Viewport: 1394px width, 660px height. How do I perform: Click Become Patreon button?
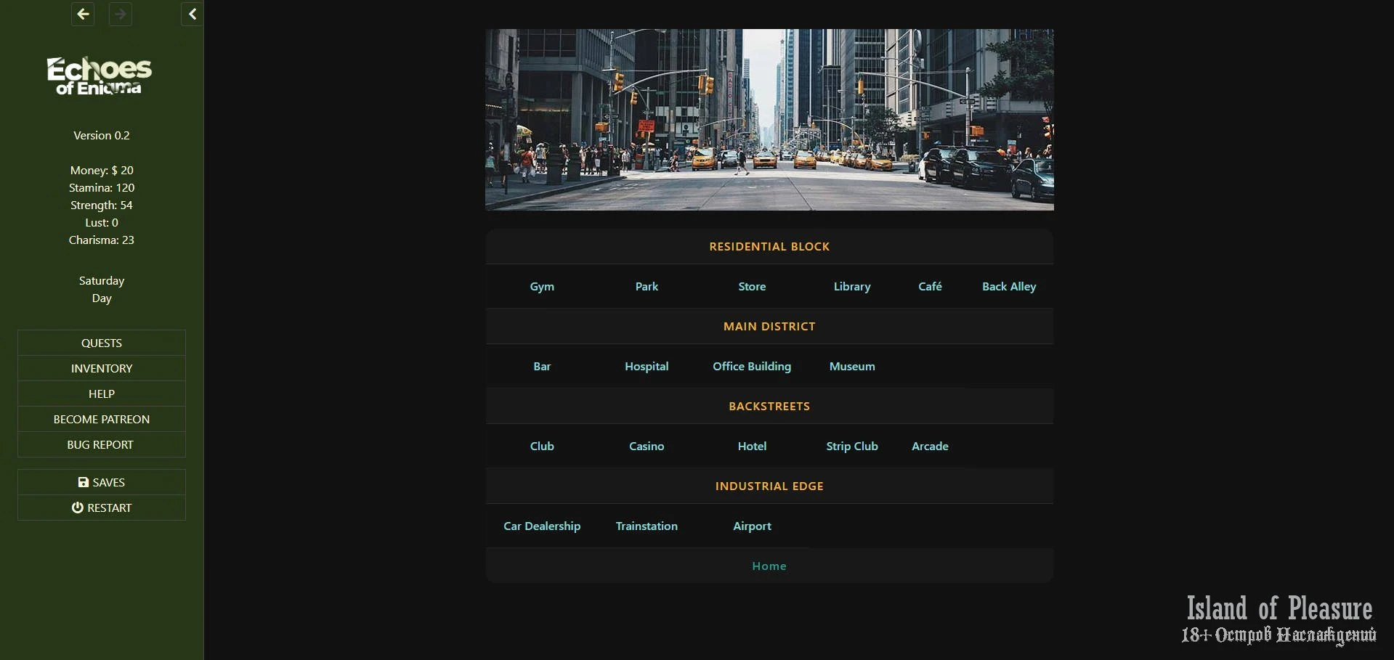pyautogui.click(x=102, y=419)
